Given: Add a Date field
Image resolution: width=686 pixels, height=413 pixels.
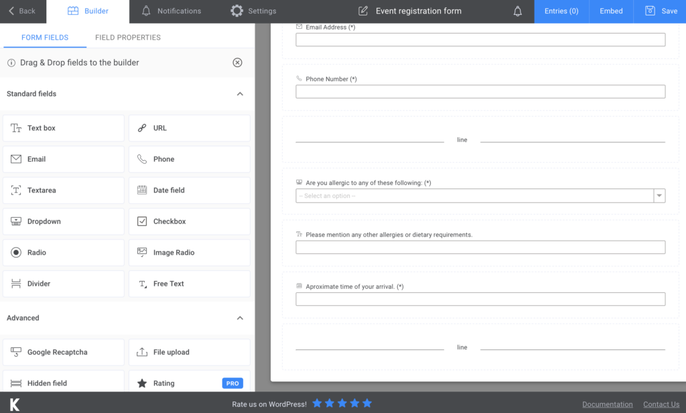Looking at the screenshot, I should 190,190.
